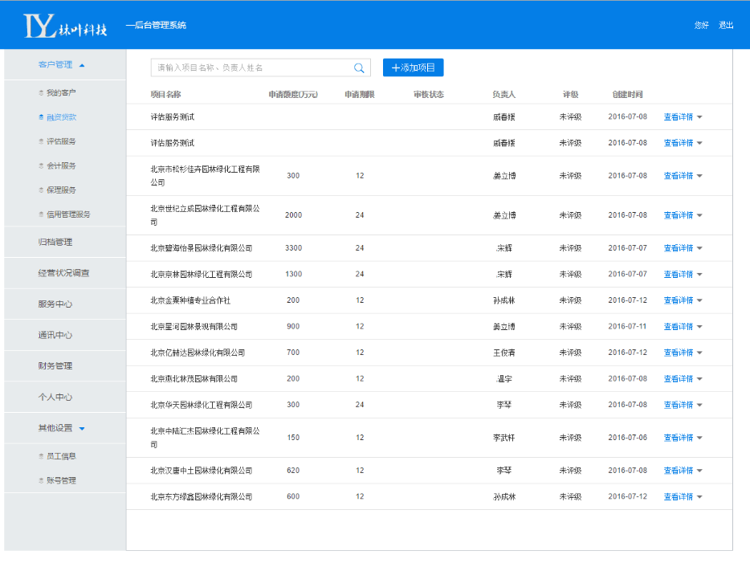The height and width of the screenshot is (563, 750).
Task: Open 财务管理 in the sidebar
Action: 55,366
